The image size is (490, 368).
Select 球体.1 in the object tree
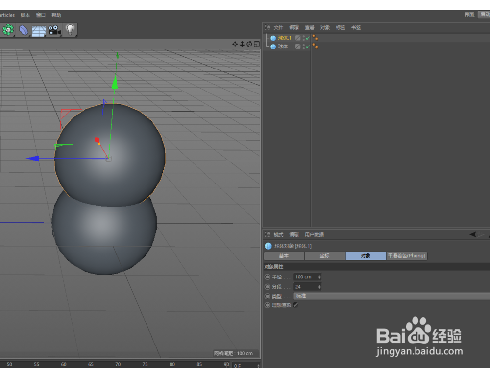284,38
